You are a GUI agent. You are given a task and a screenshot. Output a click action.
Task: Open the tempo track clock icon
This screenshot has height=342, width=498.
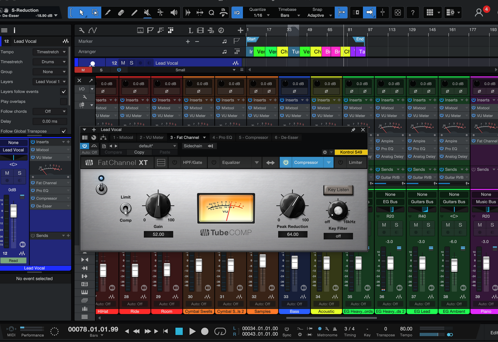221,30
